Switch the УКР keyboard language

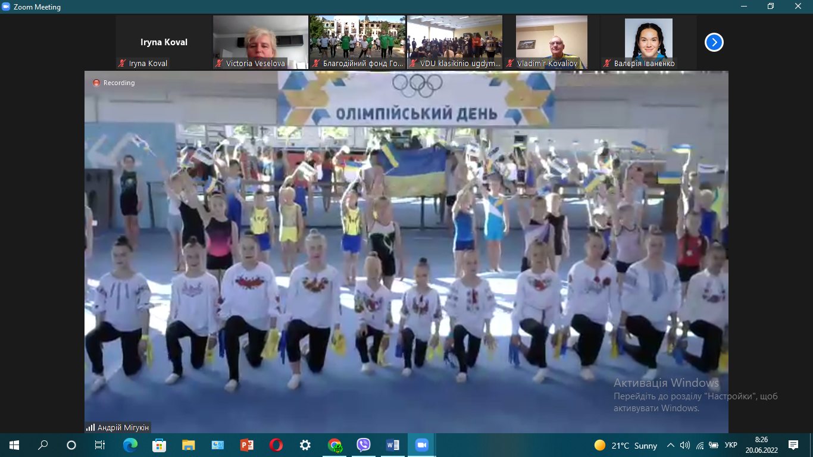(731, 445)
